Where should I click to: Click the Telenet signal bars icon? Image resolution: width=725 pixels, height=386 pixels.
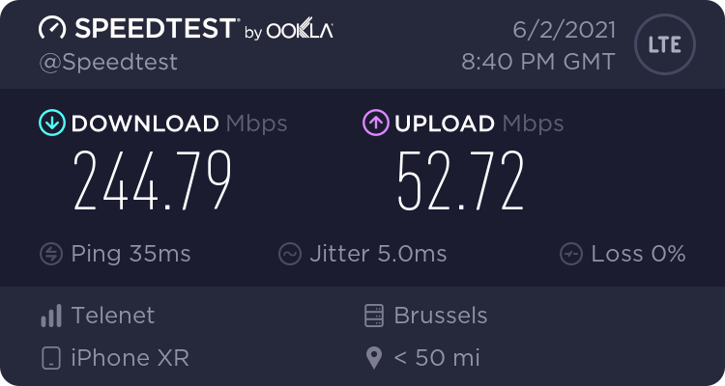pos(51,316)
